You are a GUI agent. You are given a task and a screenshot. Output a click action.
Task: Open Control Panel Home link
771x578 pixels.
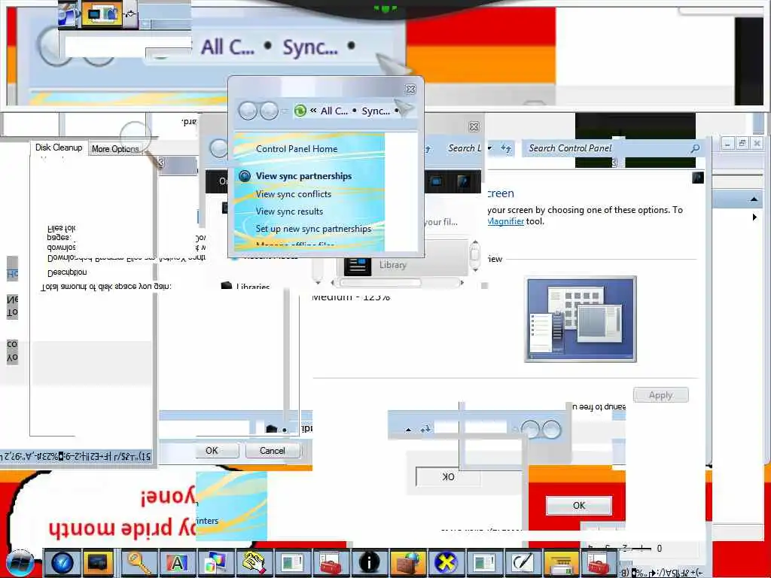pyautogui.click(x=297, y=148)
